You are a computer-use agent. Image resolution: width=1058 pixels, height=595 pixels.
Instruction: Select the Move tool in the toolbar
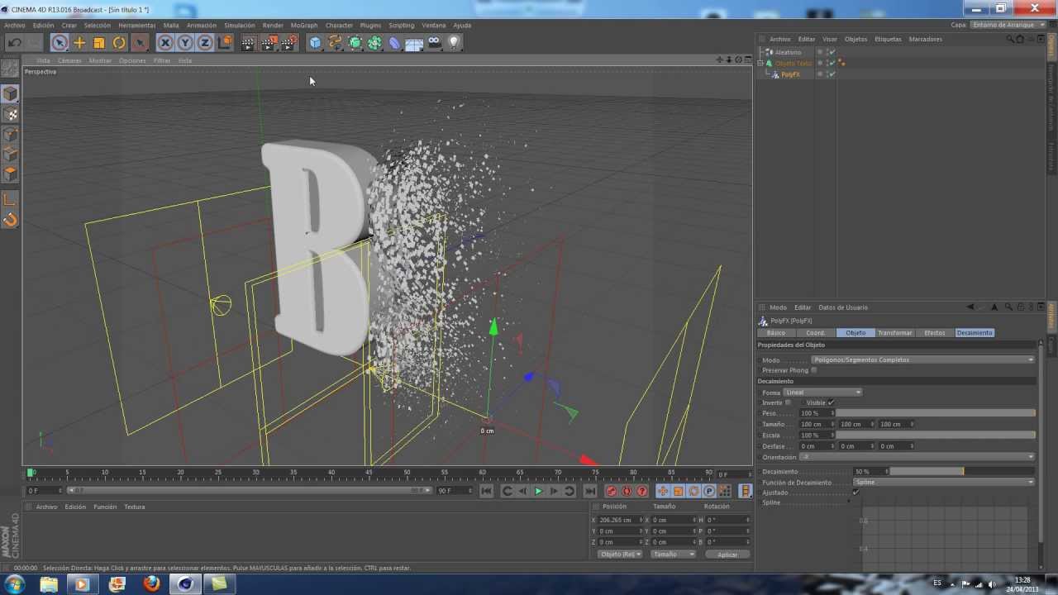pos(79,43)
